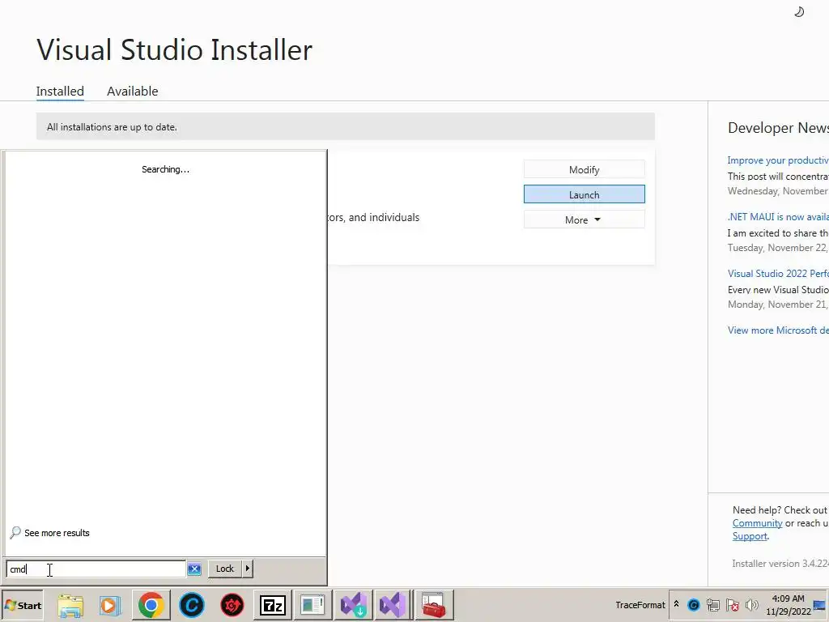
Task: Clear the cmd search box
Action: pos(194,569)
